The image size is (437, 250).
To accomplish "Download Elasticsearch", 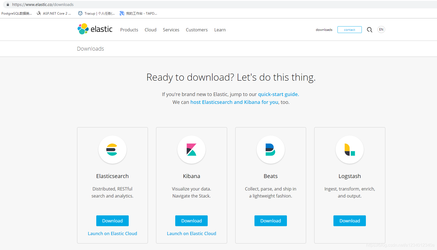I will point(112,221).
